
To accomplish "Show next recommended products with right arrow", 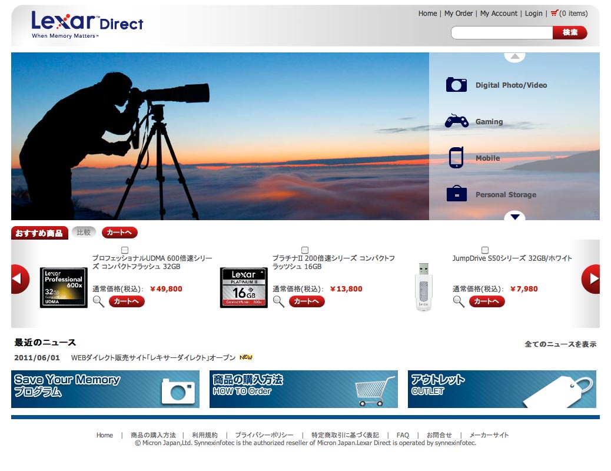I will pyautogui.click(x=591, y=278).
